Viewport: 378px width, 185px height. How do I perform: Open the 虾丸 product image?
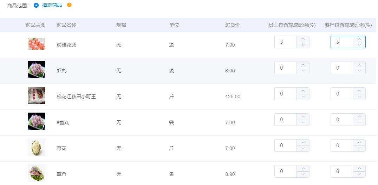(x=37, y=70)
